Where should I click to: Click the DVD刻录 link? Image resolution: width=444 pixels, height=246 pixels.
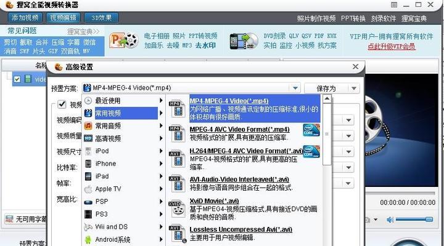tap(274, 36)
